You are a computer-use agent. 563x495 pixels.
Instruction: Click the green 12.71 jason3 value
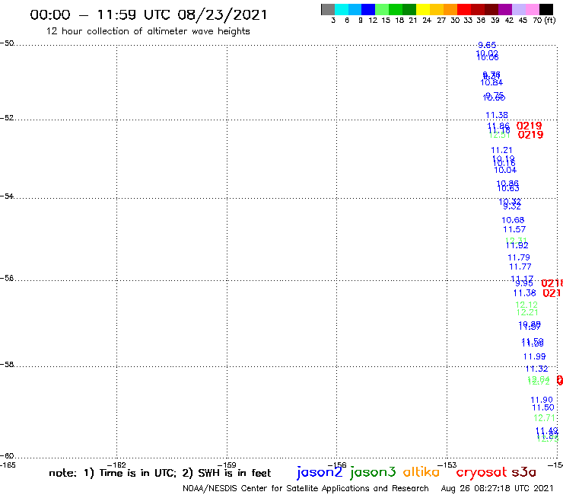(x=544, y=418)
